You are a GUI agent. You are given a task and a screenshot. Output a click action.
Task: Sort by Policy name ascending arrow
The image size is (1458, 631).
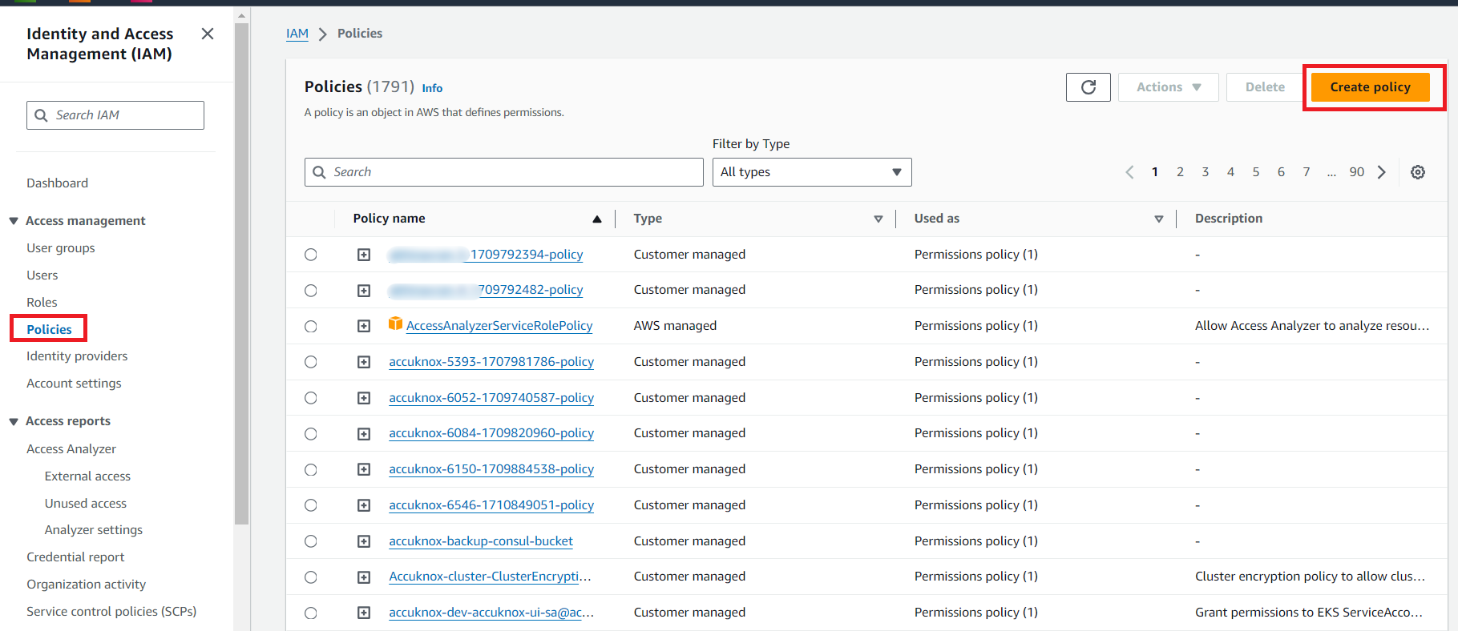596,219
